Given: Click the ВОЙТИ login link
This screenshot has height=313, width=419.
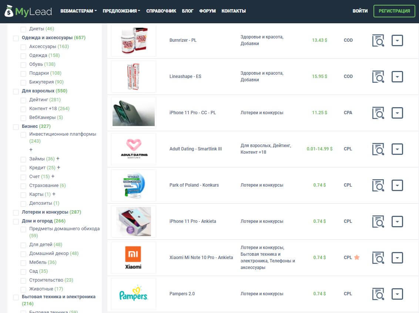Looking at the screenshot, I should coord(360,11).
